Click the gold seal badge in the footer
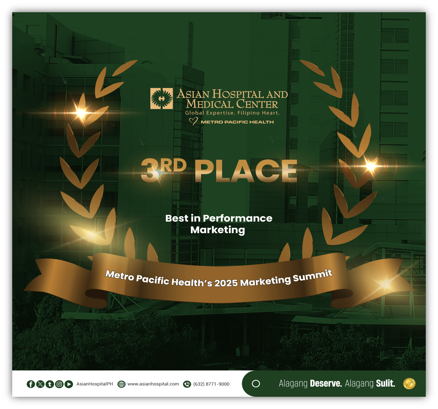 click(409, 383)
